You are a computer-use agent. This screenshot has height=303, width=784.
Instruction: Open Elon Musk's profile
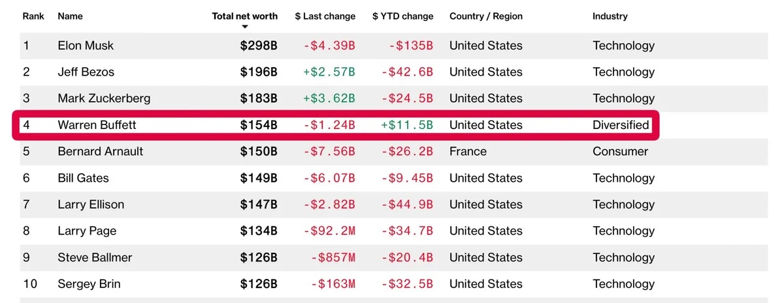tap(86, 46)
